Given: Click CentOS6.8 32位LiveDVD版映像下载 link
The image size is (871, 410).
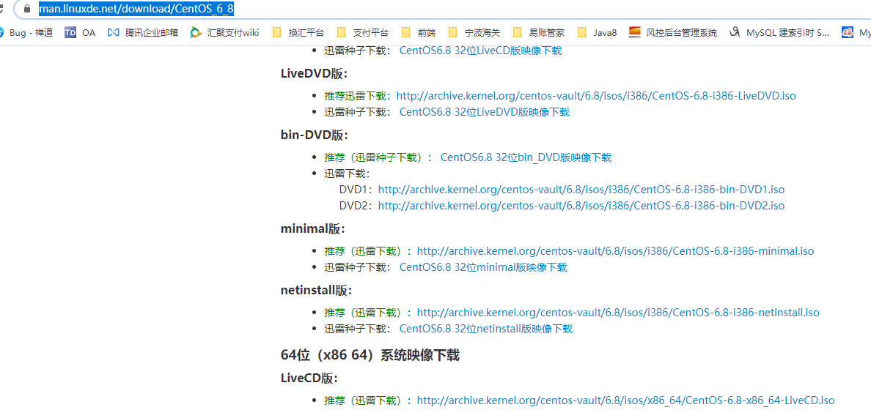Looking at the screenshot, I should pyautogui.click(x=485, y=112).
